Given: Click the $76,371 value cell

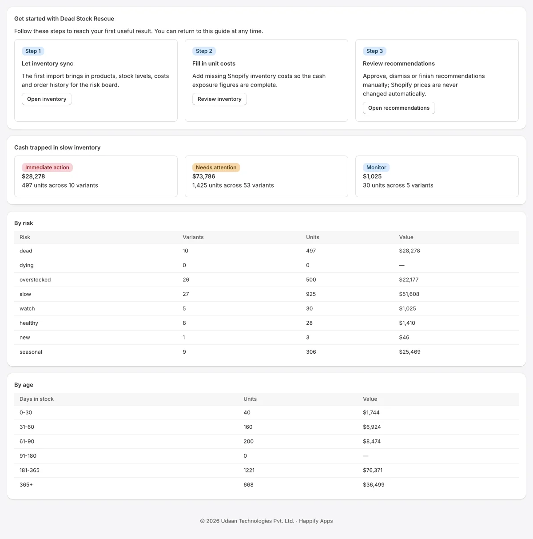Looking at the screenshot, I should [x=373, y=471].
